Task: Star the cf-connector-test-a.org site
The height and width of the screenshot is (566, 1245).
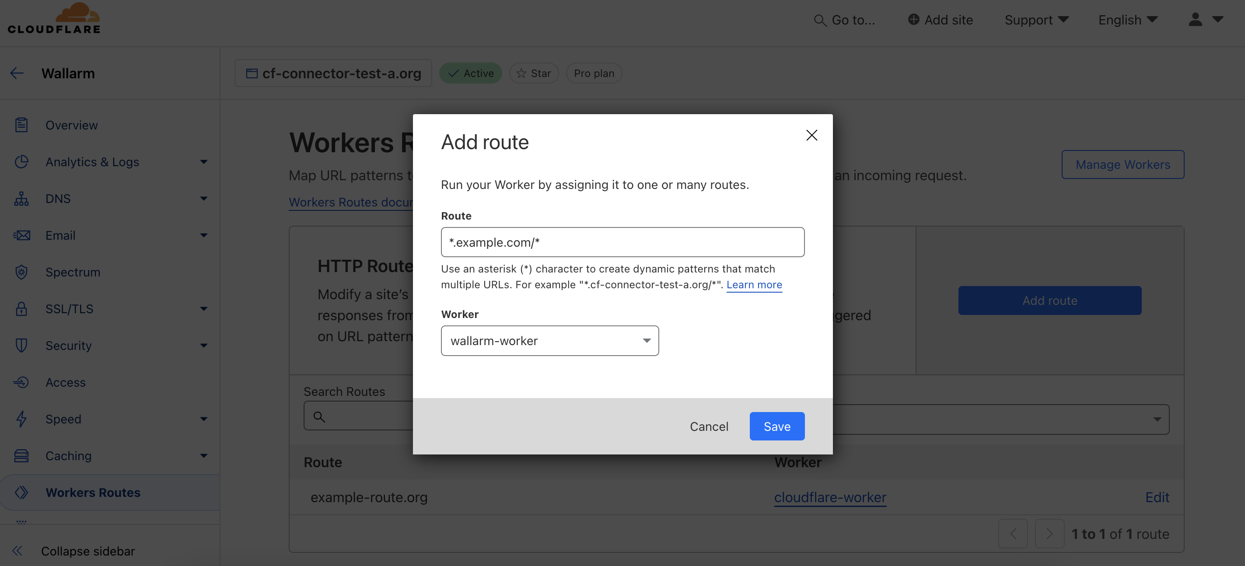Action: 534,73
